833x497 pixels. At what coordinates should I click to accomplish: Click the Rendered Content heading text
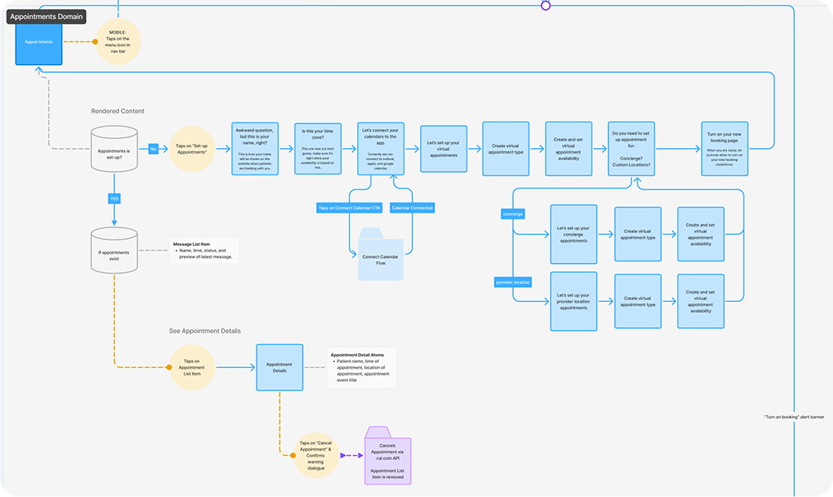coord(117,111)
